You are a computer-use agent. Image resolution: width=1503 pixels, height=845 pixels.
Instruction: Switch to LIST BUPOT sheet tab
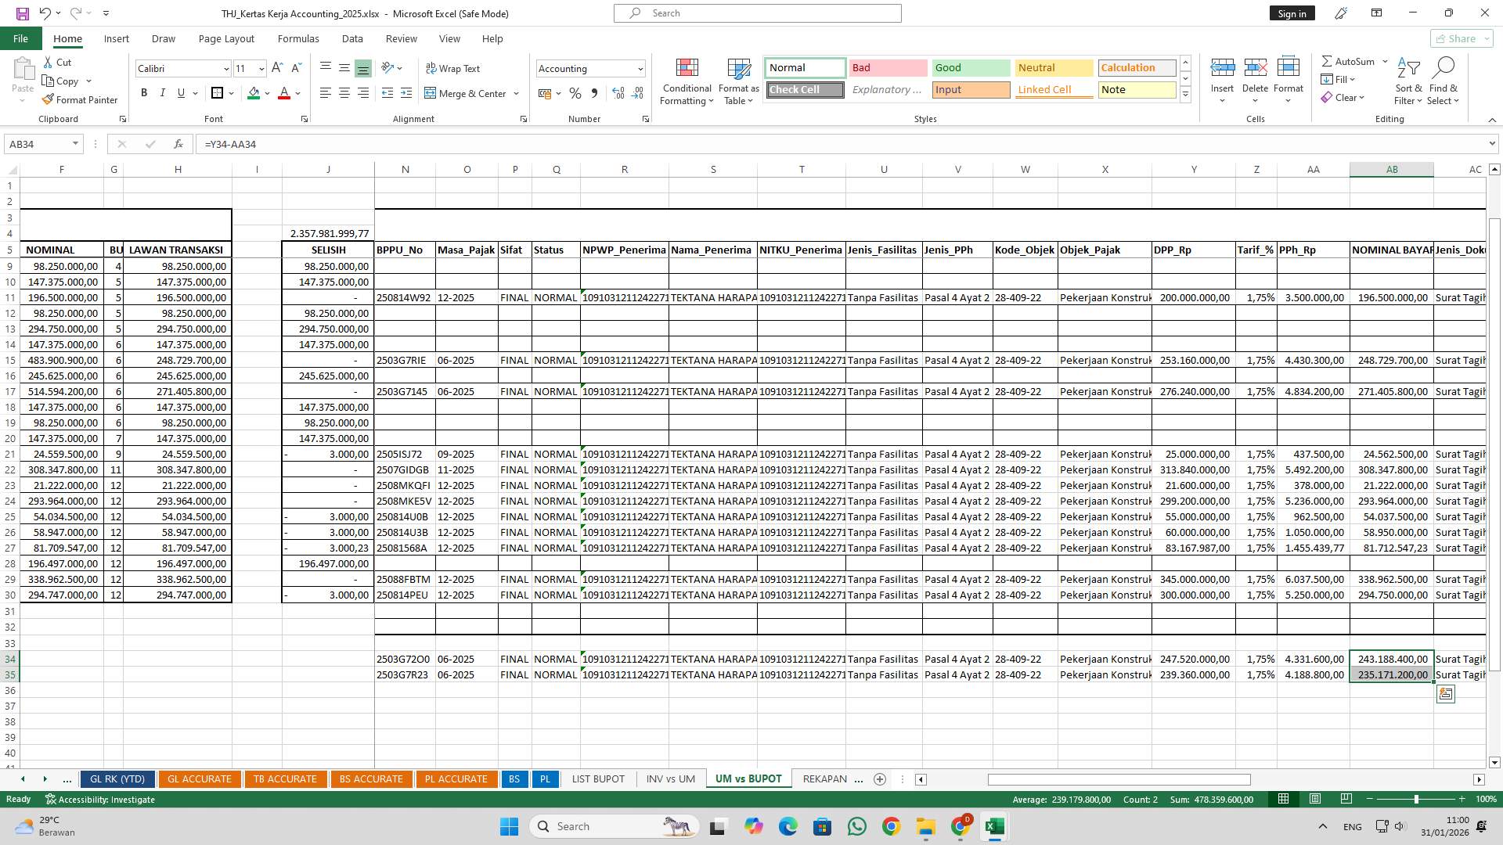tap(598, 778)
